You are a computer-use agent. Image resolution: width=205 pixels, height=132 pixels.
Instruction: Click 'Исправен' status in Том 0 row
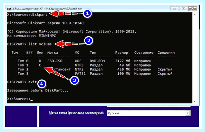coord(143,61)
